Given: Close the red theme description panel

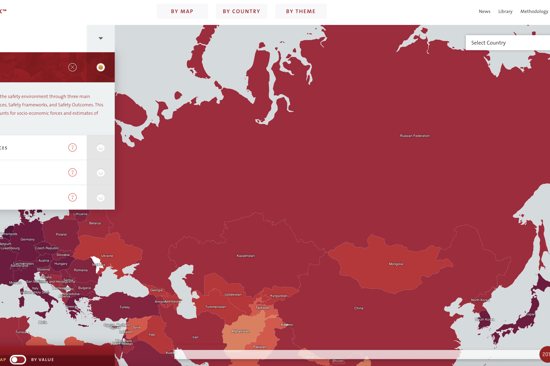Looking at the screenshot, I should pyautogui.click(x=72, y=67).
